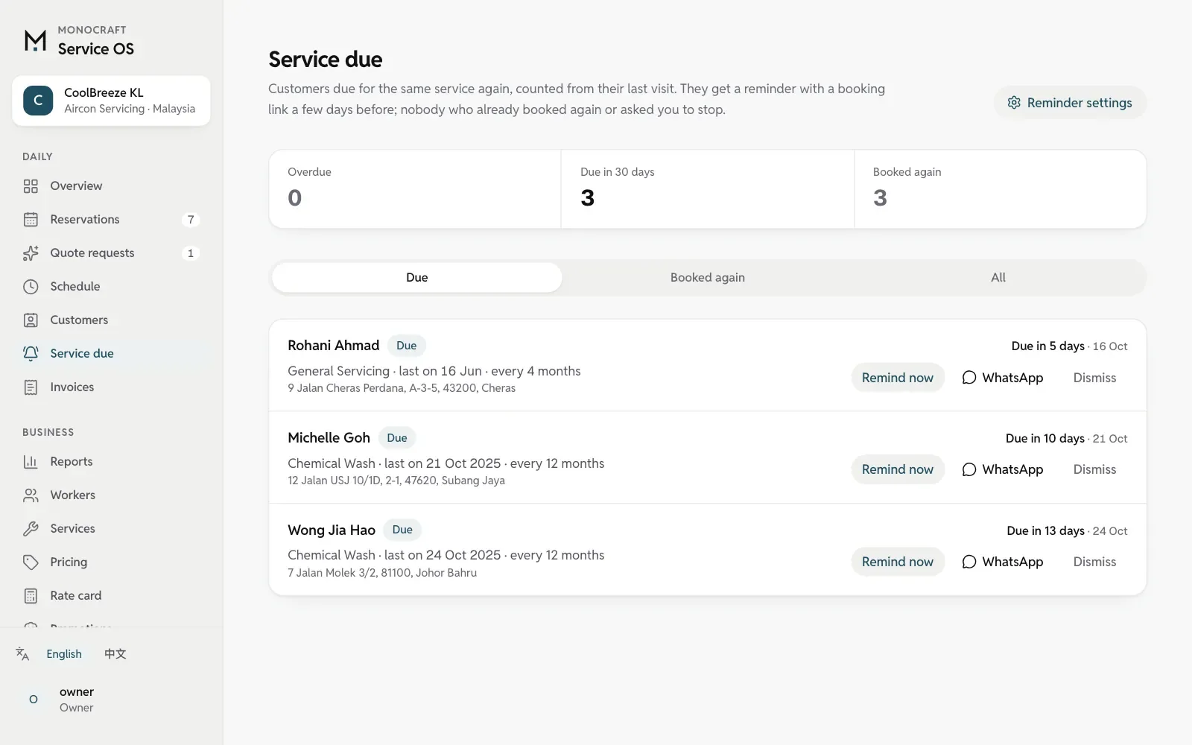Click the Rate card calculator icon
The height and width of the screenshot is (745, 1192).
31,596
